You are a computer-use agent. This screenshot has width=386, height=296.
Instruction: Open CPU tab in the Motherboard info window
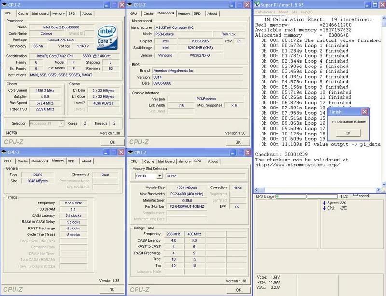tap(134, 14)
